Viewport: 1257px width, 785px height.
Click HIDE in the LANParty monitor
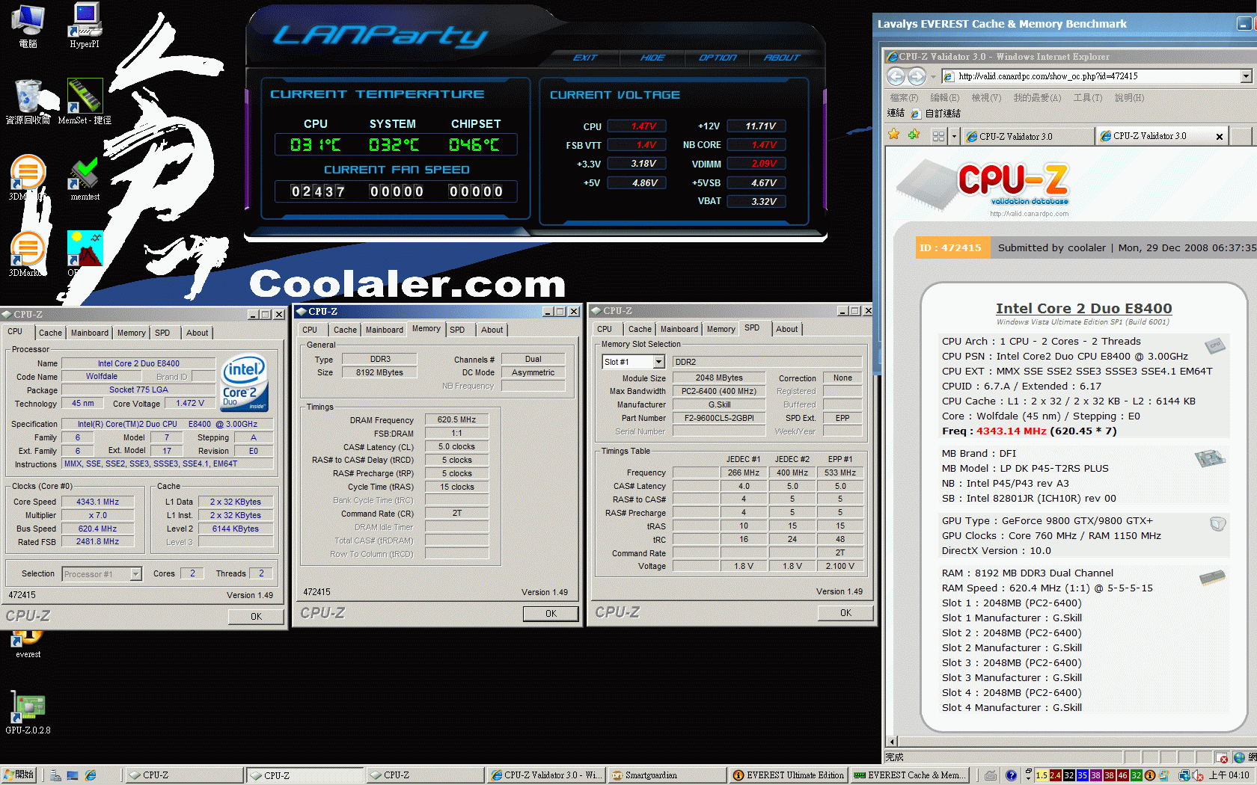(x=652, y=58)
